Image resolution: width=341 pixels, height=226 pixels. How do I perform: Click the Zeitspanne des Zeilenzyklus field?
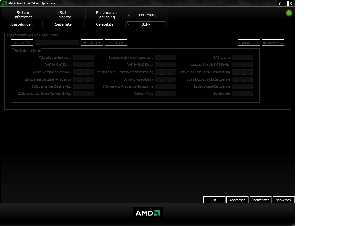tap(84, 86)
